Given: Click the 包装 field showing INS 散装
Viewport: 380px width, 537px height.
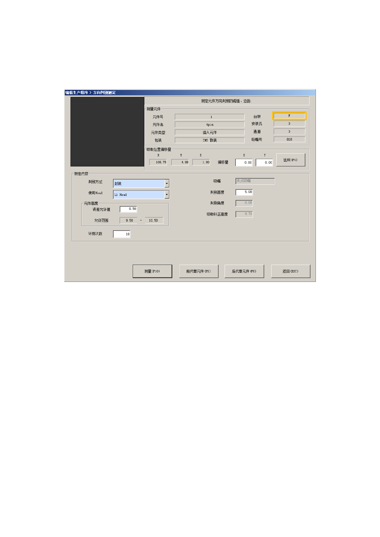Looking at the screenshot, I should [x=210, y=140].
